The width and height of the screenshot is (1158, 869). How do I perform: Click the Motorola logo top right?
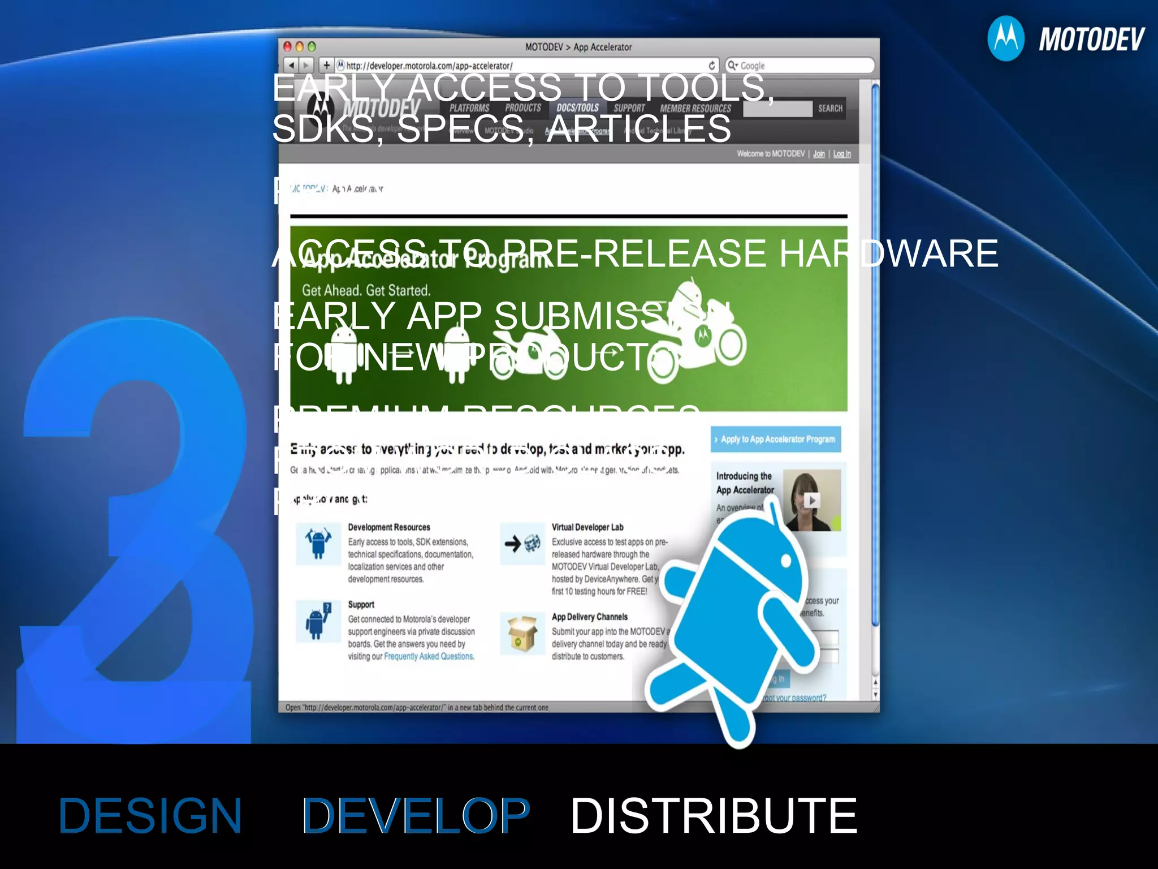(1006, 38)
